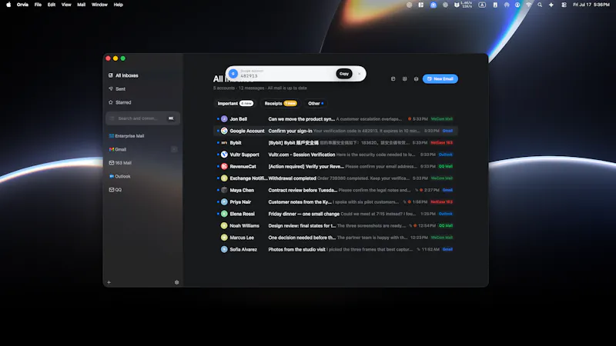Expand the Gmail account chevron button
Image resolution: width=616 pixels, height=346 pixels.
(174, 149)
